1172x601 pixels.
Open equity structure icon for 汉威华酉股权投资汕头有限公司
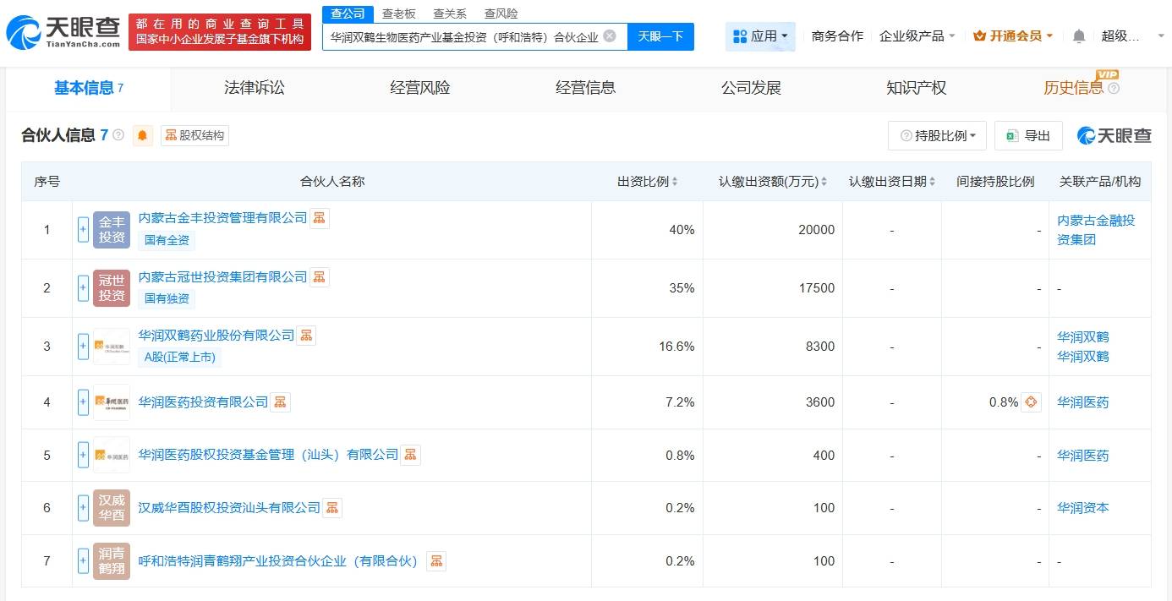[332, 507]
